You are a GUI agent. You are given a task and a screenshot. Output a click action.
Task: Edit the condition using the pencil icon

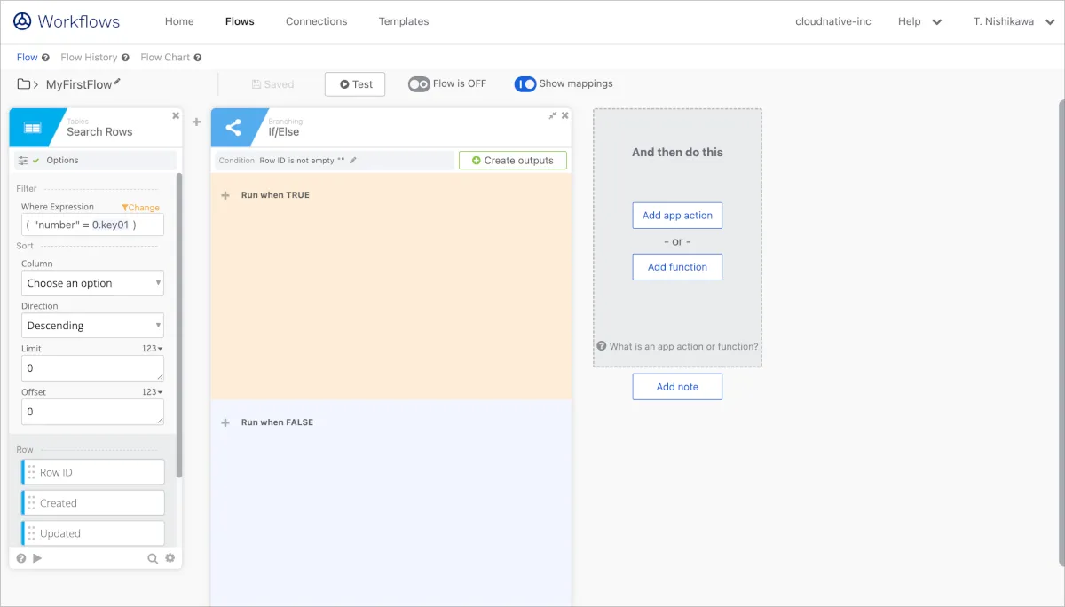(x=353, y=161)
